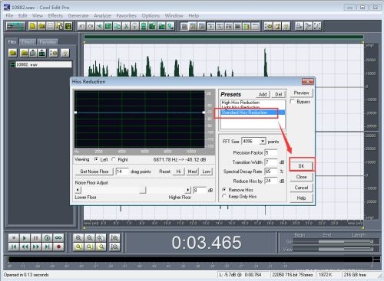Viewport: 384px width, 281px height.
Task: Click the Get Noise Floor button
Action: click(94, 172)
